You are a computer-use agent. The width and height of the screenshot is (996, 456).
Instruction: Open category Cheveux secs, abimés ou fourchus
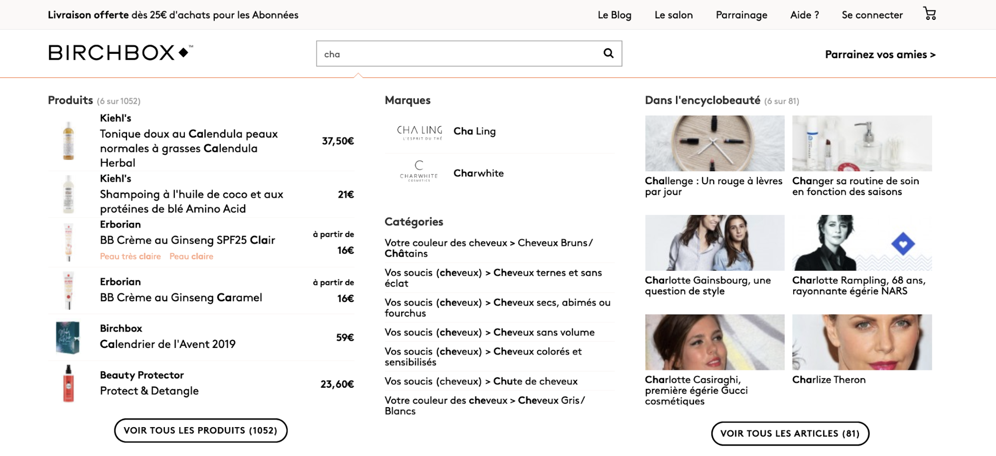pyautogui.click(x=497, y=308)
